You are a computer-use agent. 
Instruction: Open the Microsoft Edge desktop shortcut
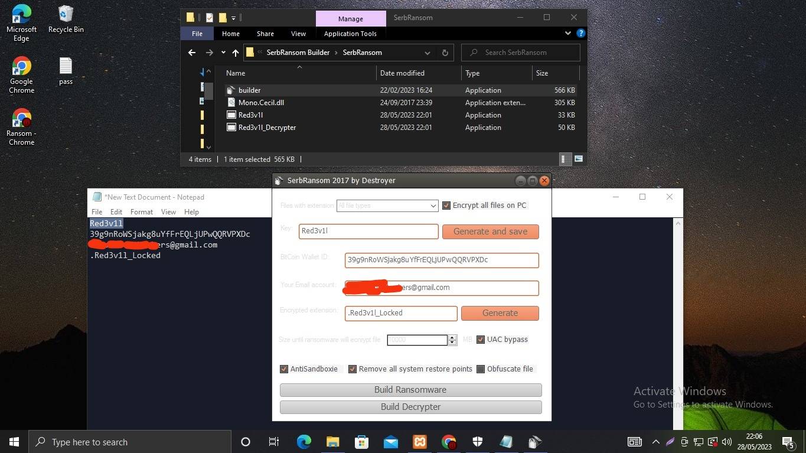21,23
